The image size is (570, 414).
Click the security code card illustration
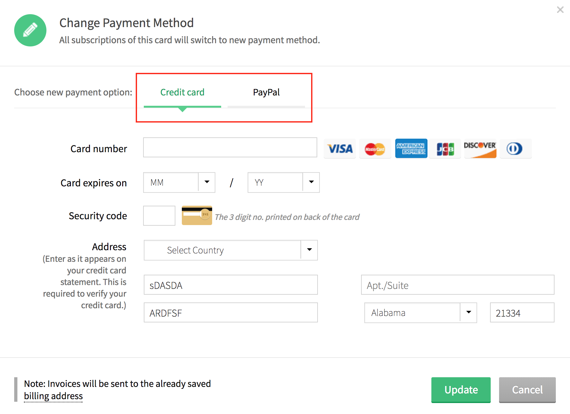(197, 215)
